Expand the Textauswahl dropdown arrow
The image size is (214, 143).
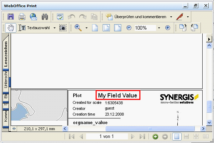[x=54, y=28]
